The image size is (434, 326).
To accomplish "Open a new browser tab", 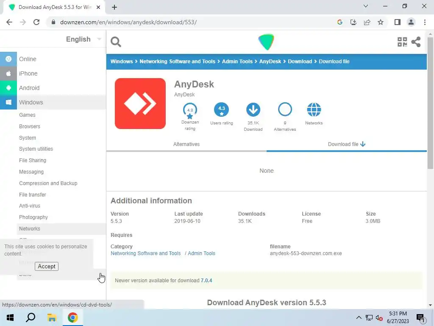I will [x=114, y=7].
